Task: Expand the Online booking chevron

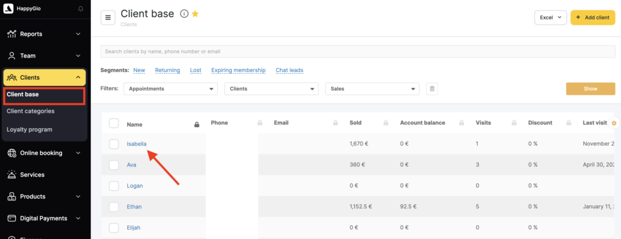Action: click(x=78, y=153)
